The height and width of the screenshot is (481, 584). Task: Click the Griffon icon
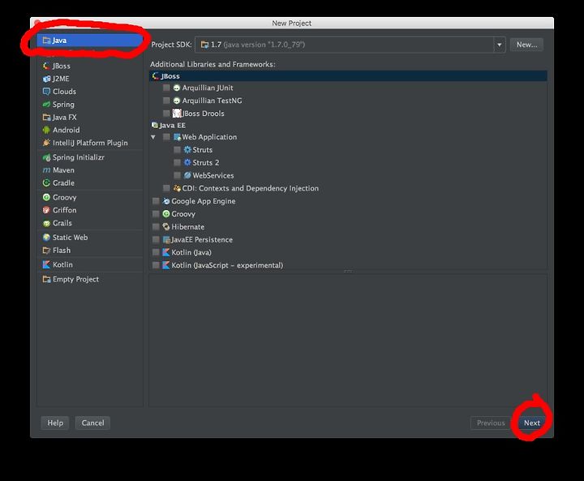tap(46, 210)
